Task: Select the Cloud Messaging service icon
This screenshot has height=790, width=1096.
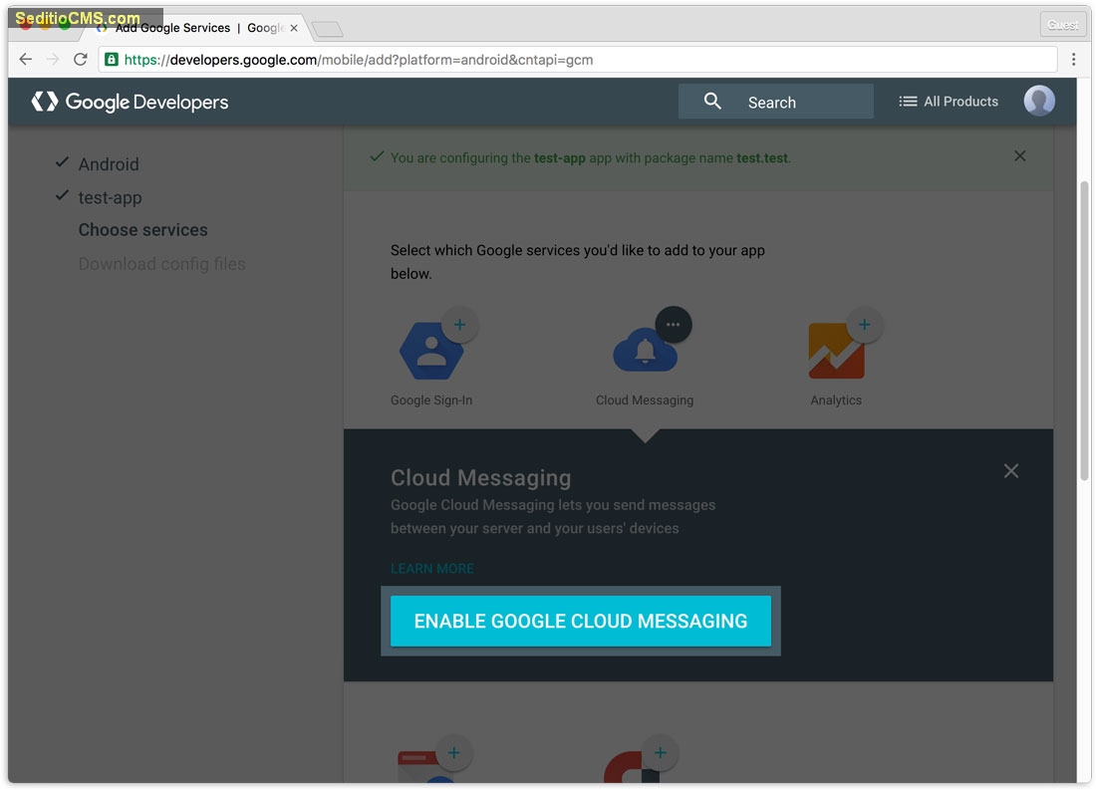Action: (645, 351)
